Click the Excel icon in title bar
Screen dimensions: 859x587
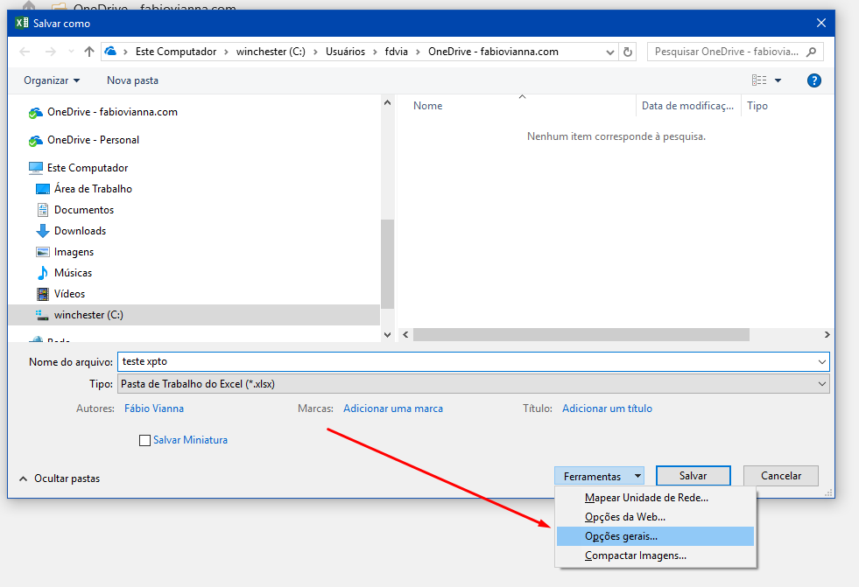point(21,23)
